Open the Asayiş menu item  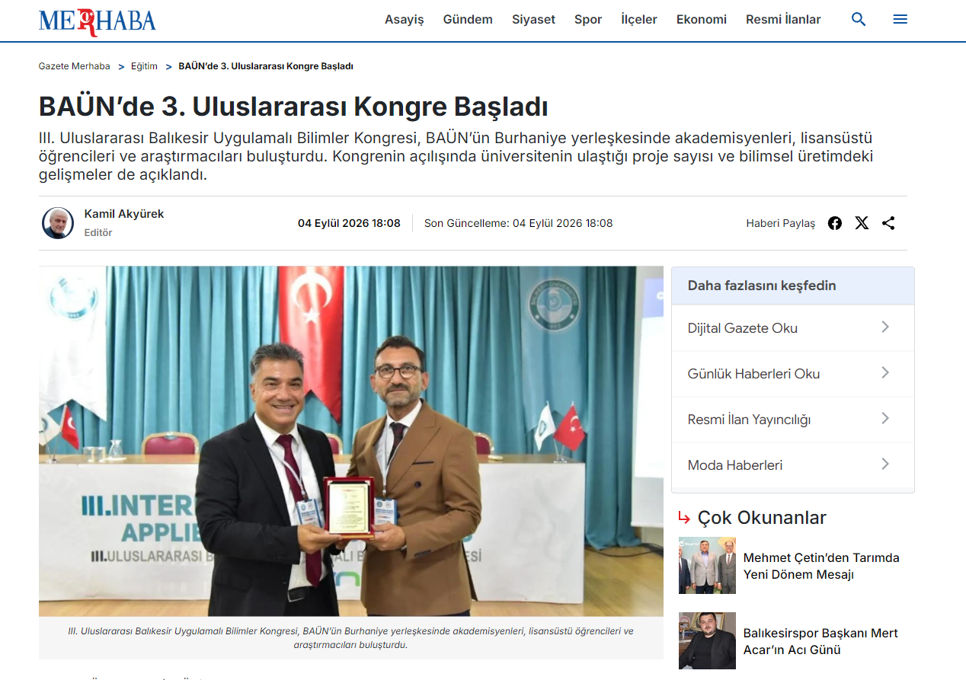[404, 20]
